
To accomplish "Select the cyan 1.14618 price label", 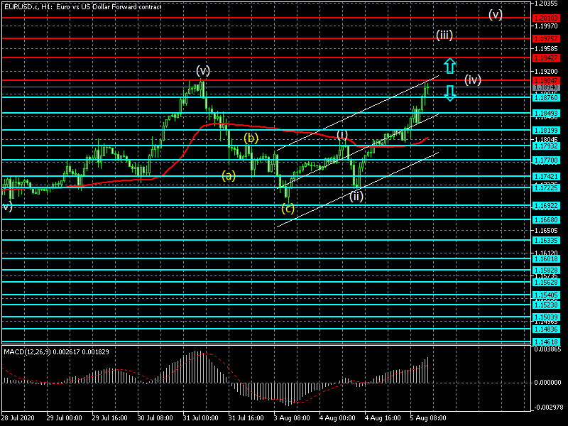I will pyautogui.click(x=546, y=342).
